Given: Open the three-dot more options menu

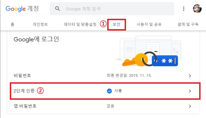Looking at the screenshot, I should point(183,9).
